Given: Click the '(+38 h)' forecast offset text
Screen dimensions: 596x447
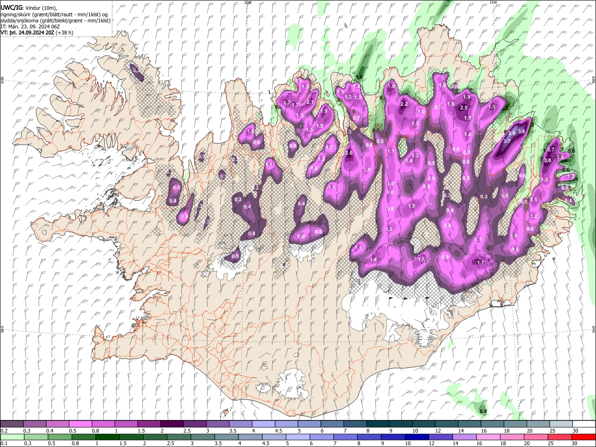Looking at the screenshot, I should pyautogui.click(x=64, y=33).
